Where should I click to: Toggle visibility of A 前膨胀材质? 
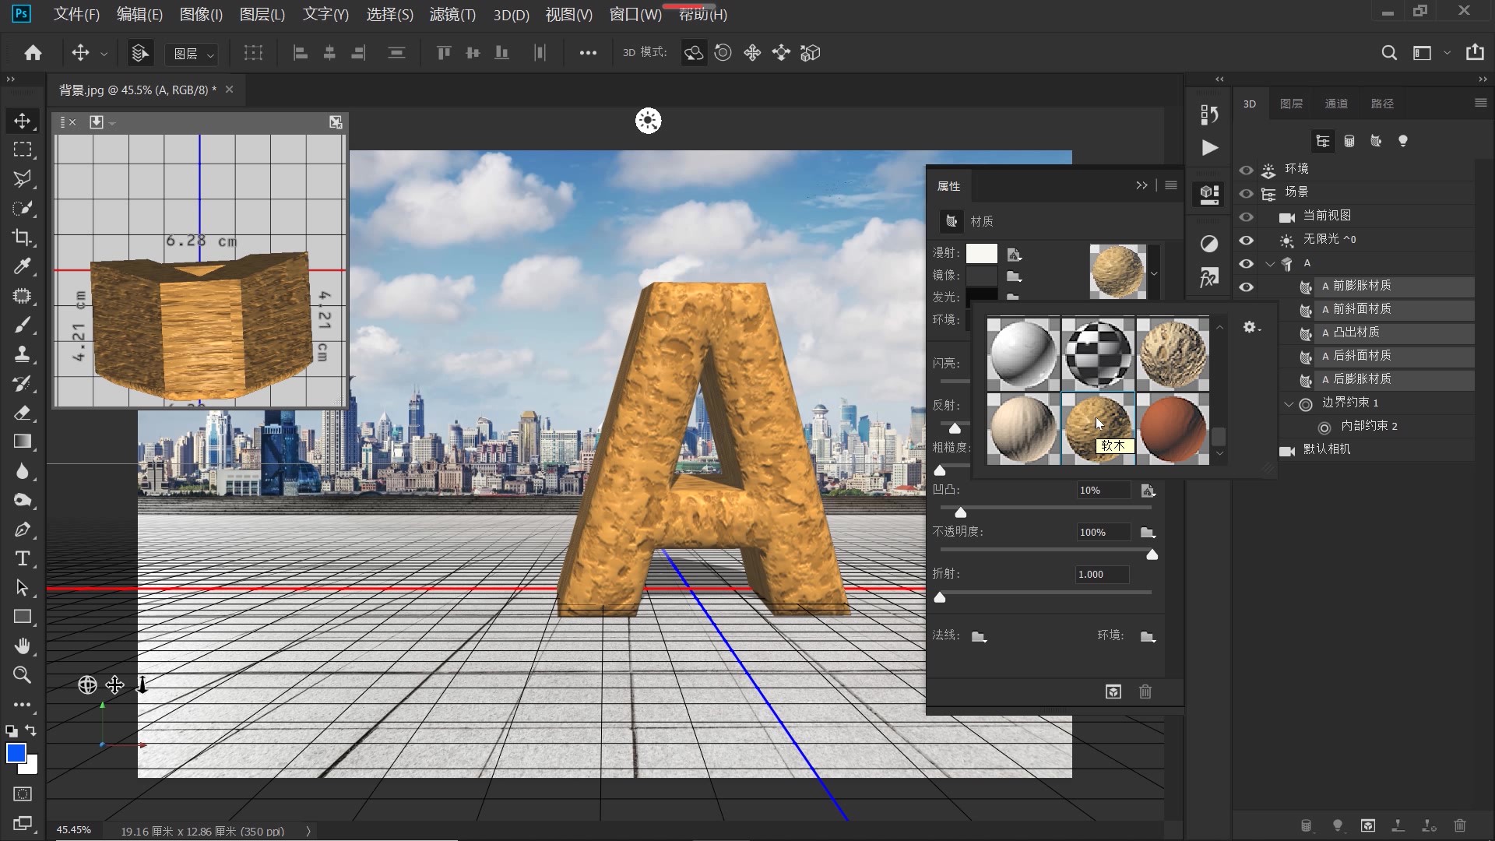[x=1247, y=287]
